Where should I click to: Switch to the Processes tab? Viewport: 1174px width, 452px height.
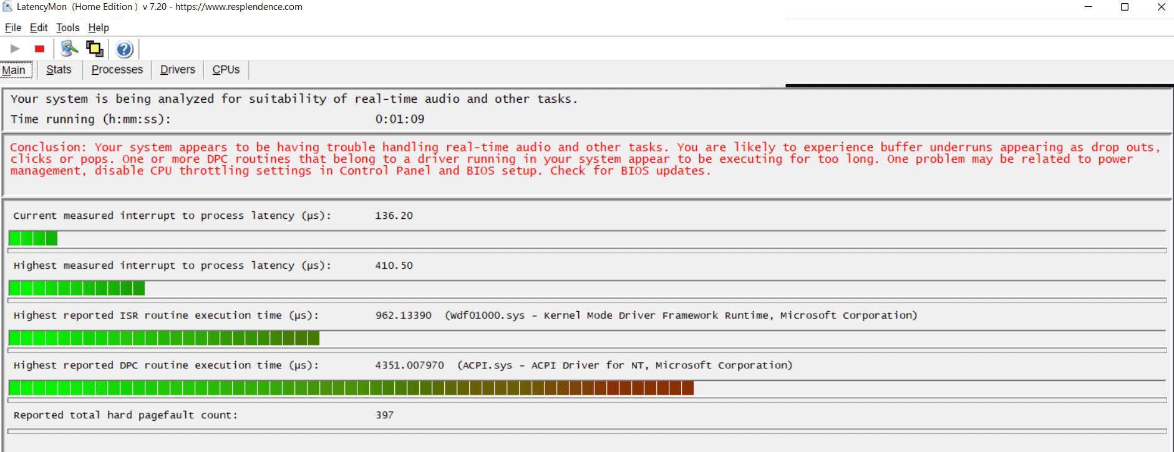(x=117, y=70)
